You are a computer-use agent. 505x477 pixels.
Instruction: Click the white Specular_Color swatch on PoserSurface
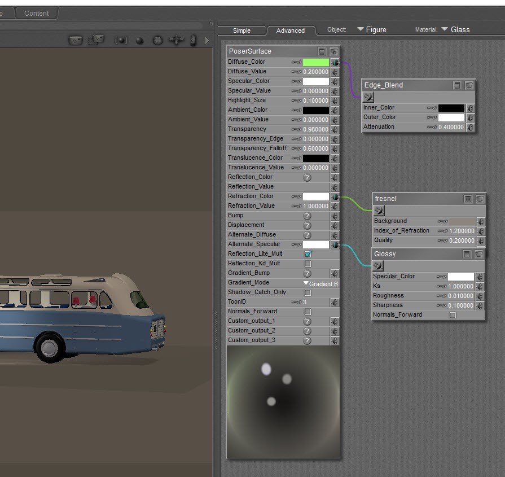[316, 81]
